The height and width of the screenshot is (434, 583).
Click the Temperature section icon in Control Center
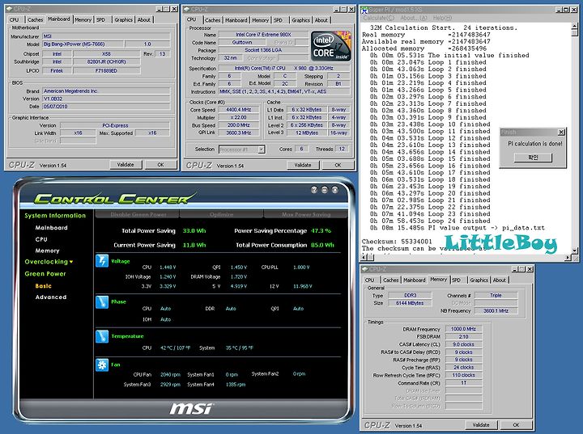pyautogui.click(x=102, y=336)
